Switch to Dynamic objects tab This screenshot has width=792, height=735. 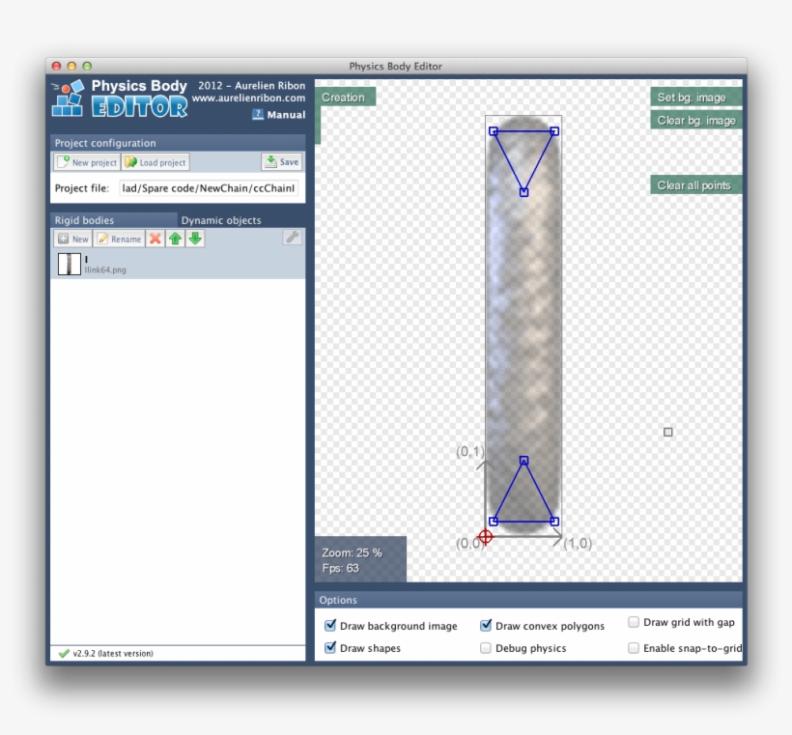pos(221,220)
